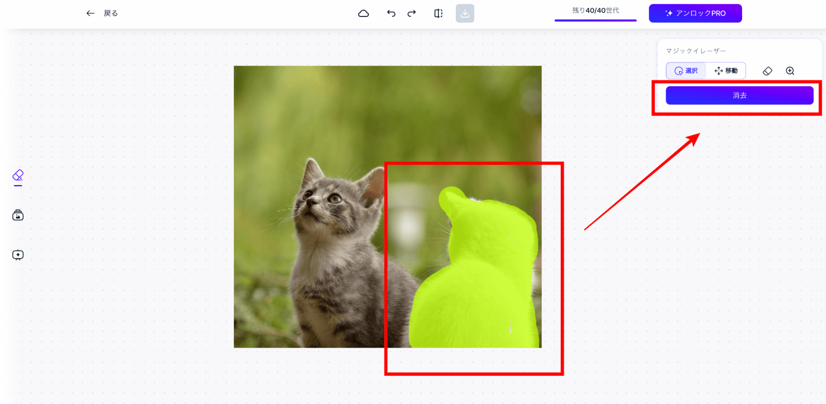Screen dimensions: 826x404
Task: Enable the 選択 selection mode
Action: 686,71
